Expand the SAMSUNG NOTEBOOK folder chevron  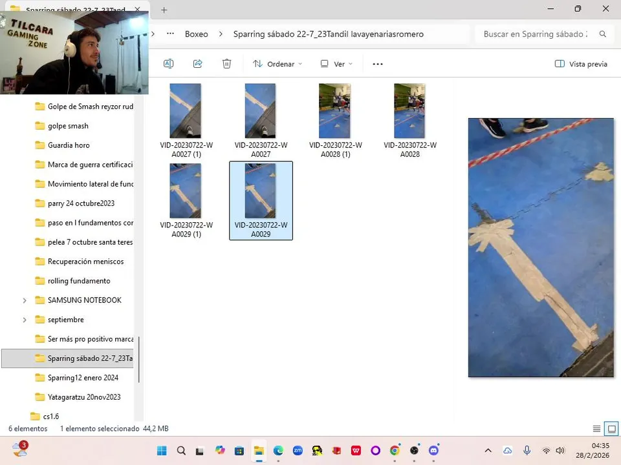[x=25, y=300]
